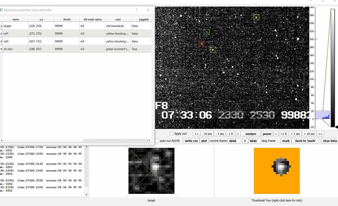Click the help question mark in Aperture properties
This screenshot has width=338, height=206.
pos(136,10)
